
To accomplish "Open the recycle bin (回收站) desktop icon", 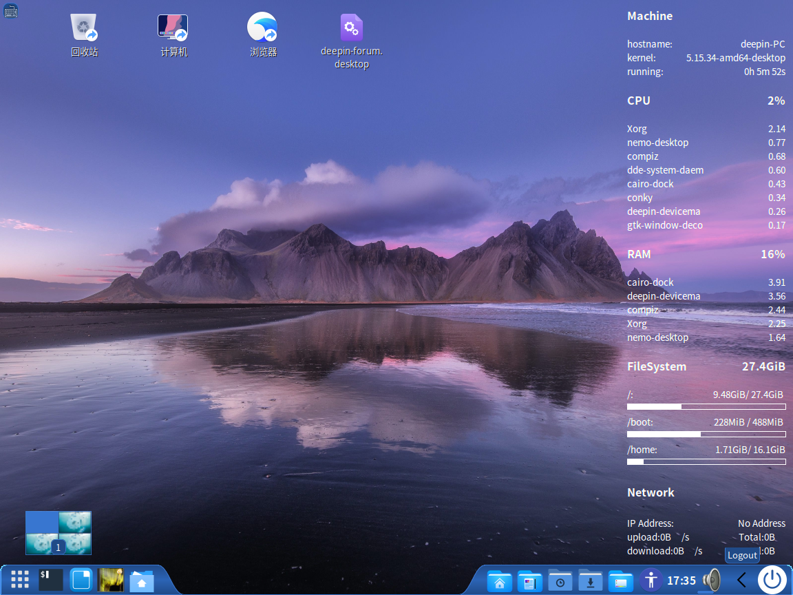I will 84,28.
